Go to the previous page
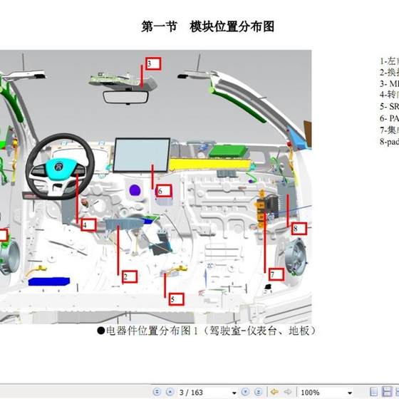 [170, 392]
